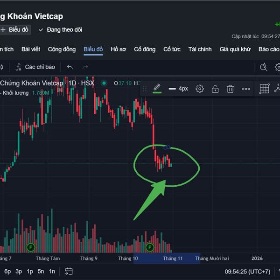Open drawing settings gear icon
Viewport: 280px width, 280px height.
[200, 89]
